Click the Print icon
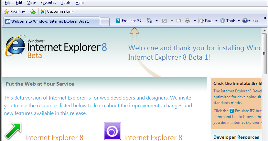This screenshot has width=268, height=141. 188,21
